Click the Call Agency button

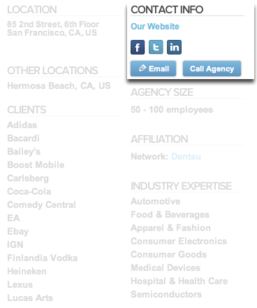tap(212, 69)
